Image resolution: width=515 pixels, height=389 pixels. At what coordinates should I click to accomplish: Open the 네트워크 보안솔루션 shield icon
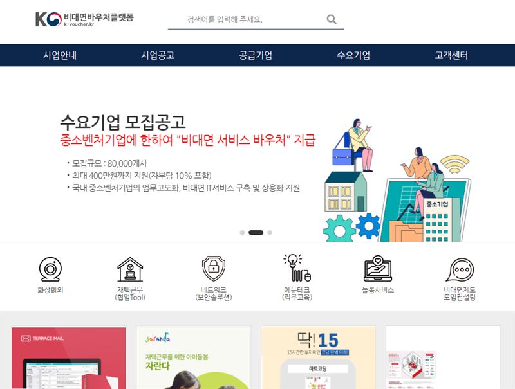(x=214, y=269)
